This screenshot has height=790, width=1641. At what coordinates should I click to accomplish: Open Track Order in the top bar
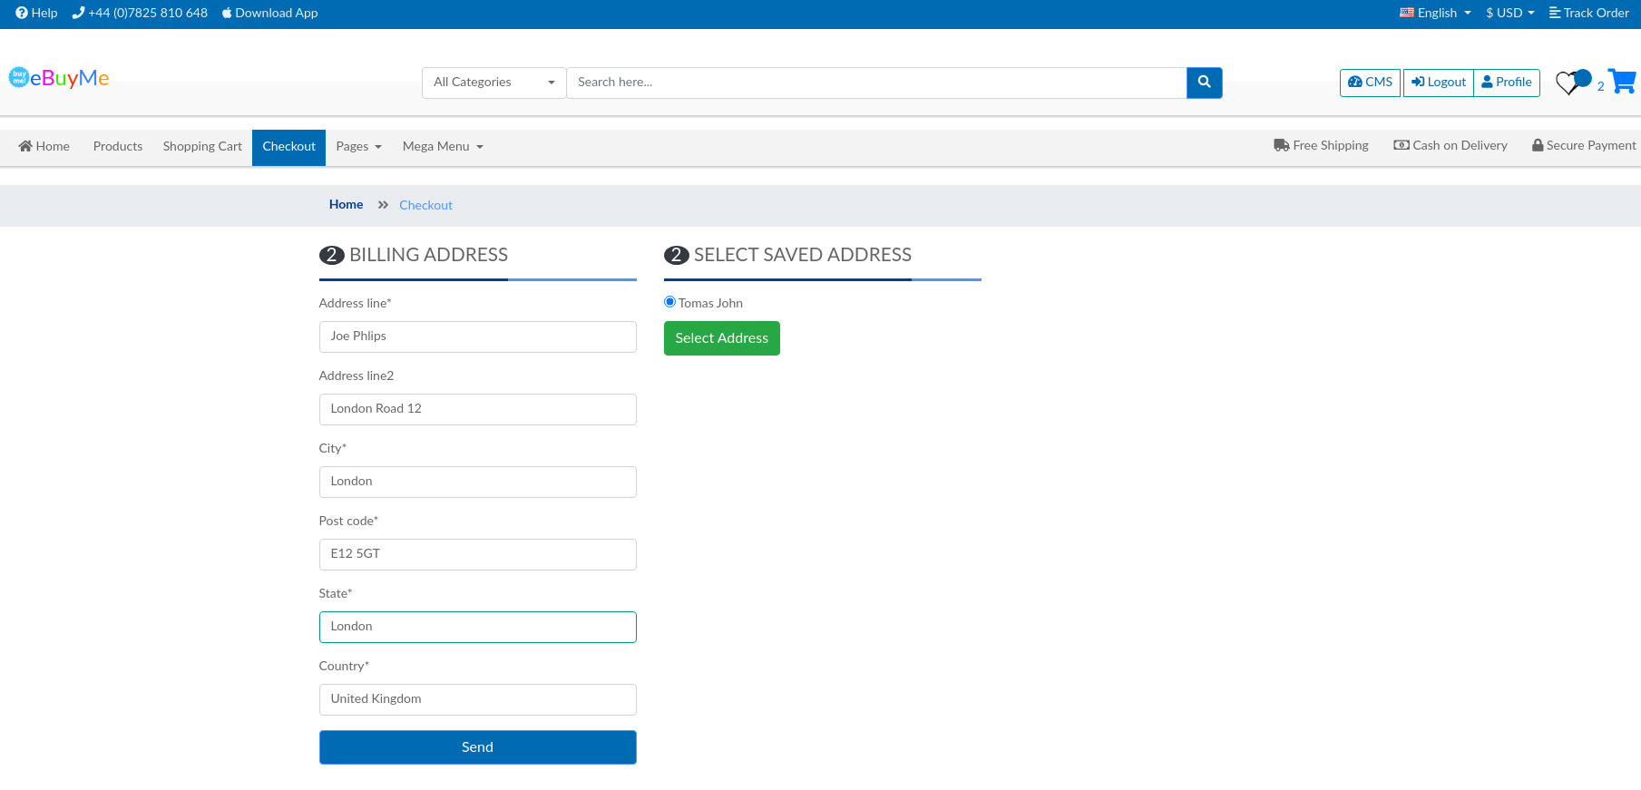pyautogui.click(x=1588, y=13)
